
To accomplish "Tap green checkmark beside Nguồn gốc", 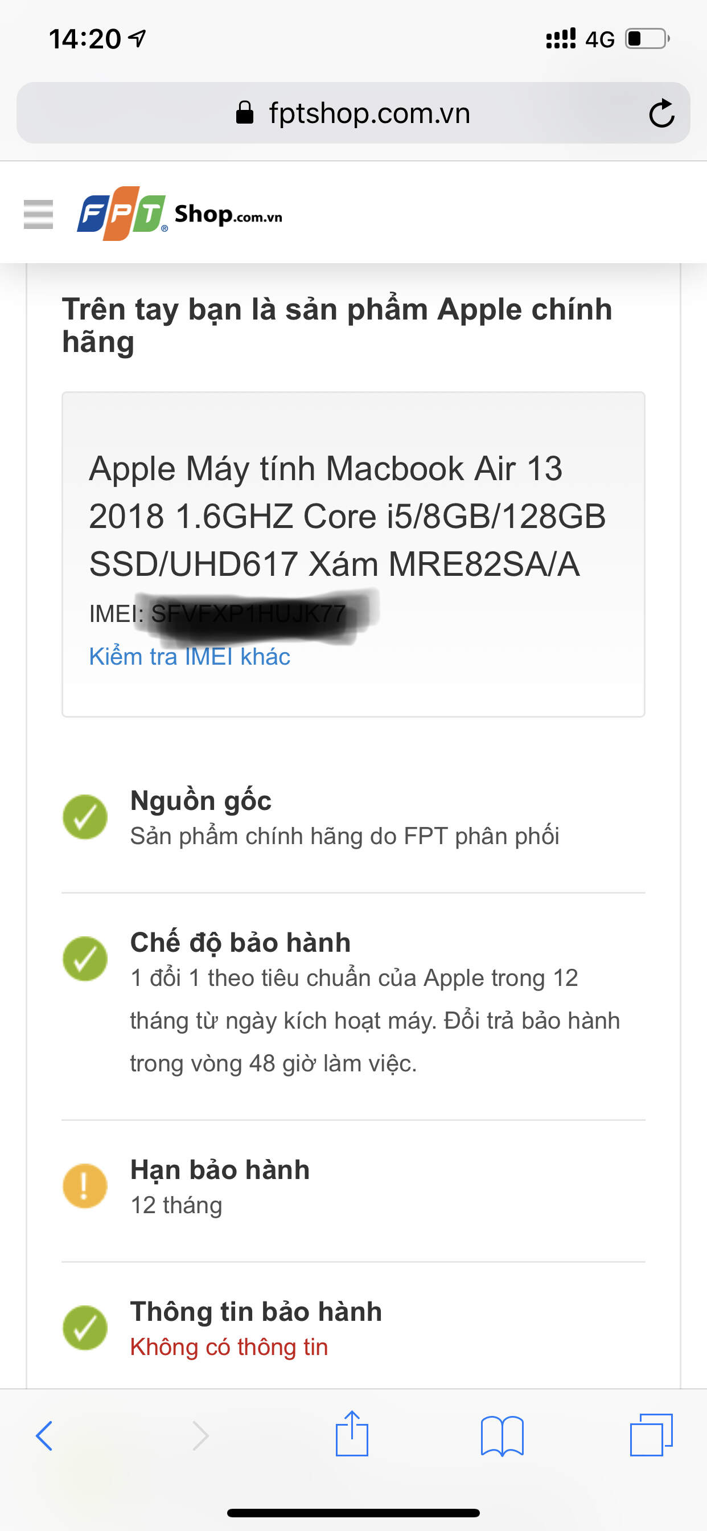I will click(x=85, y=817).
